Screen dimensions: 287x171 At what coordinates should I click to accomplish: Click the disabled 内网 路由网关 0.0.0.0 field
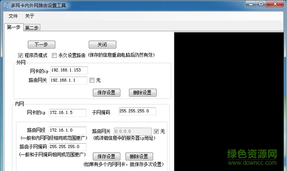click(x=133, y=131)
